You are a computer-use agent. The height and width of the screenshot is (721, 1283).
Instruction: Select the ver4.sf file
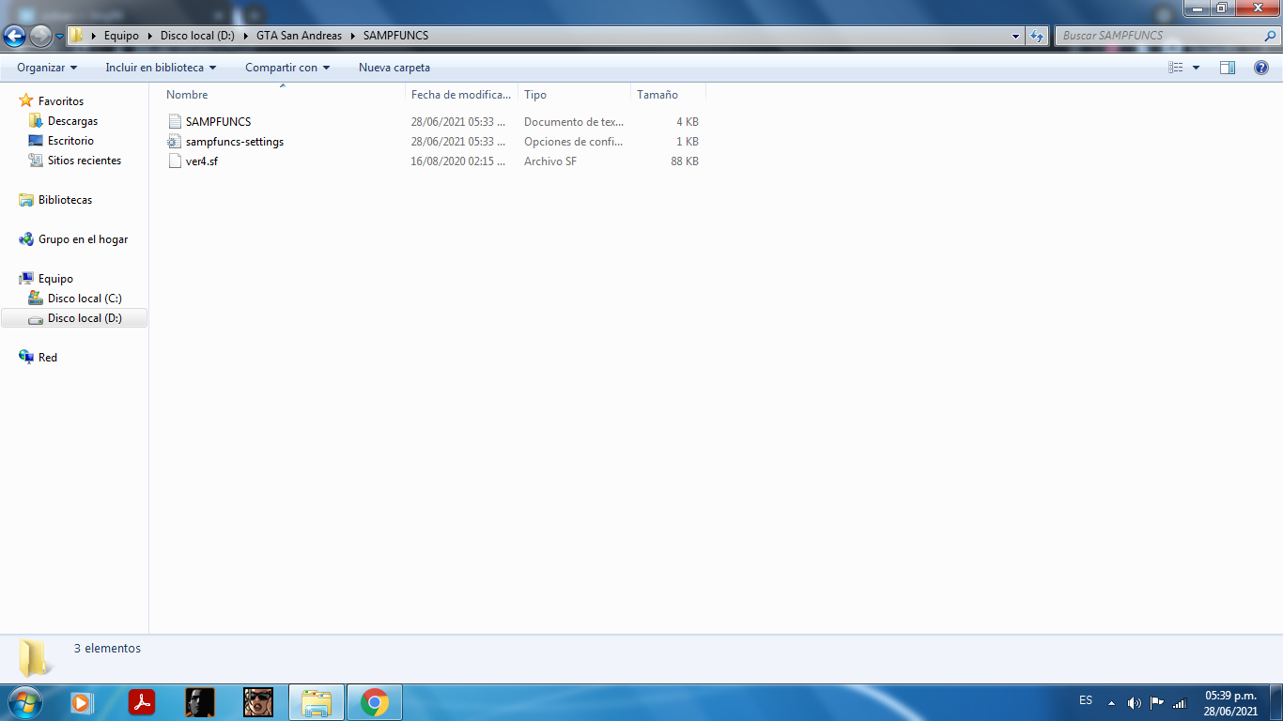coord(202,161)
